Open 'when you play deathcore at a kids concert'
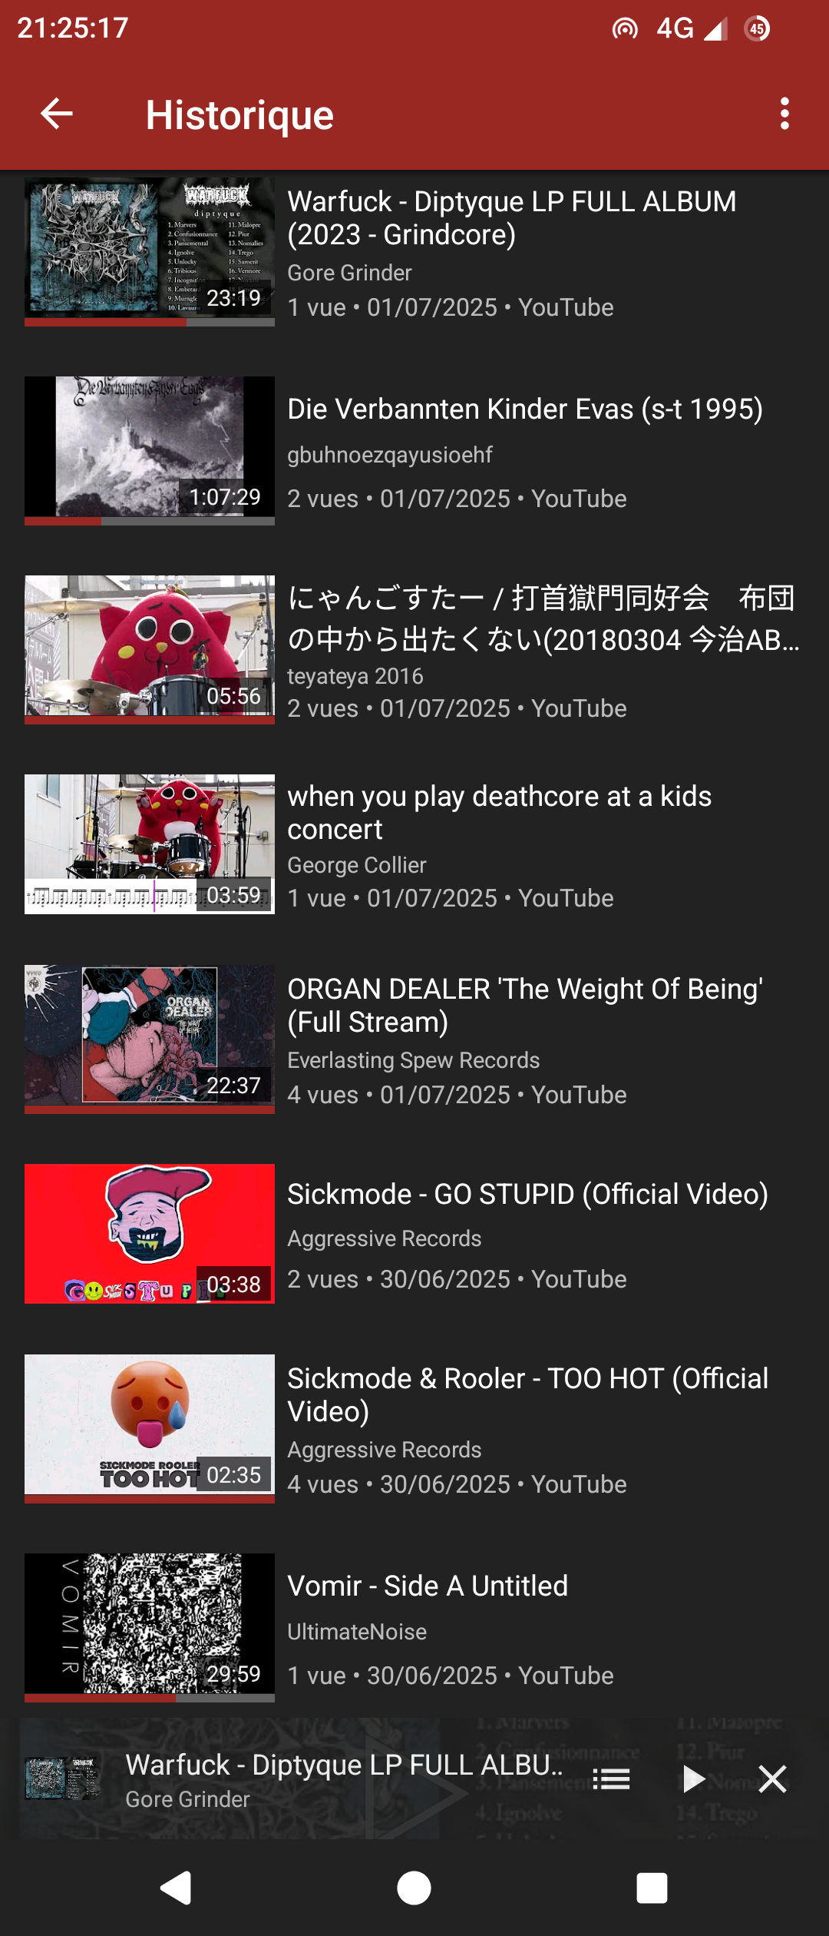 coord(499,813)
